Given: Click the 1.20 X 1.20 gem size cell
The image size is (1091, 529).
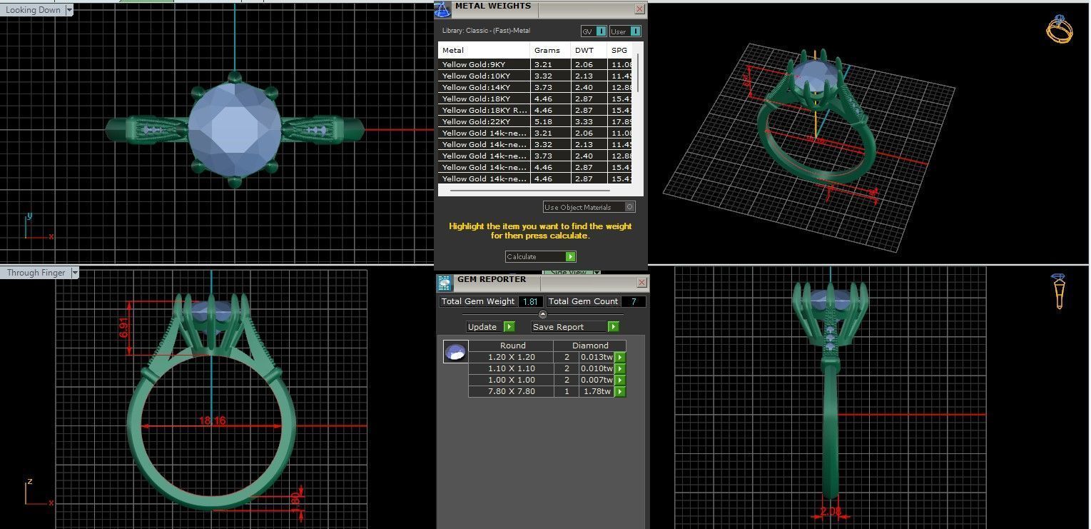Looking at the screenshot, I should [512, 357].
